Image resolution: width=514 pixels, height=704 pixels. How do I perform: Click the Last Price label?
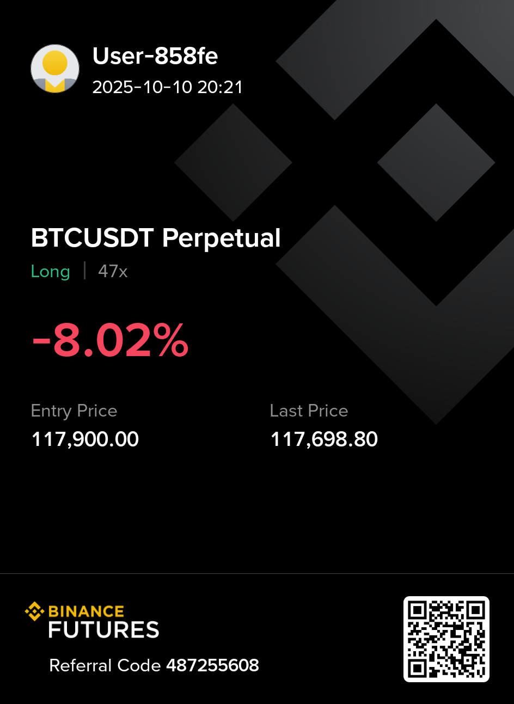click(x=309, y=411)
